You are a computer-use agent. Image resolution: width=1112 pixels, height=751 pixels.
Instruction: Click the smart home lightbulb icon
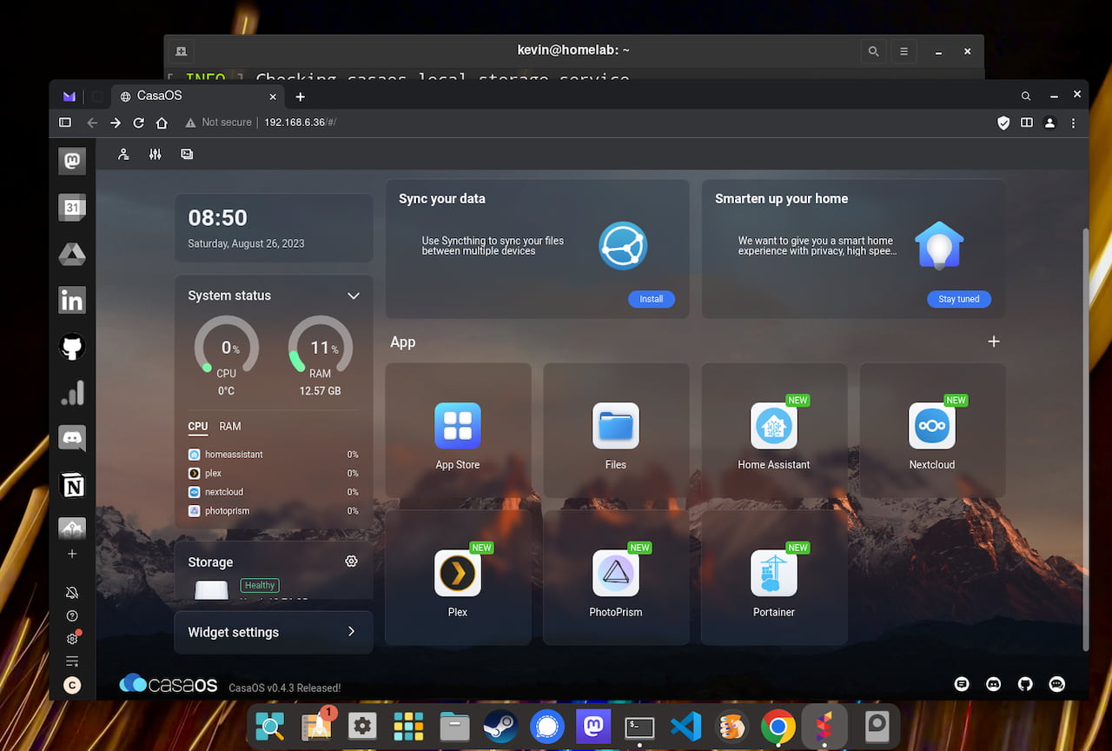[939, 245]
